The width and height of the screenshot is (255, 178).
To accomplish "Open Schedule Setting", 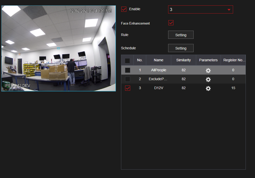I will [181, 48].
